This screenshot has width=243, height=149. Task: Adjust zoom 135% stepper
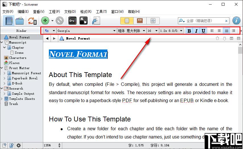pos(59,145)
